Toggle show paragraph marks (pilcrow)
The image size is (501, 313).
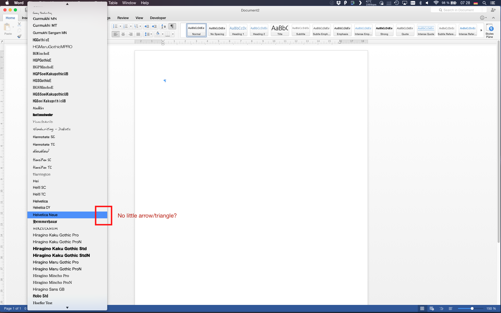(x=172, y=26)
